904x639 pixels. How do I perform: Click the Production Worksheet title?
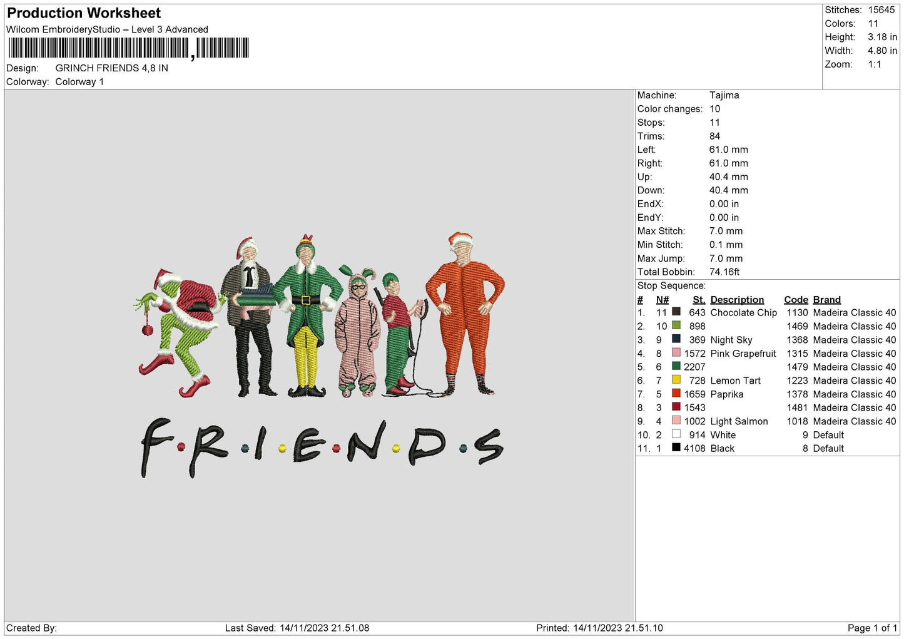84,13
